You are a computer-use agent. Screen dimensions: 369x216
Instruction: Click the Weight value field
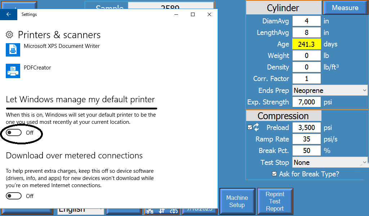(x=306, y=56)
